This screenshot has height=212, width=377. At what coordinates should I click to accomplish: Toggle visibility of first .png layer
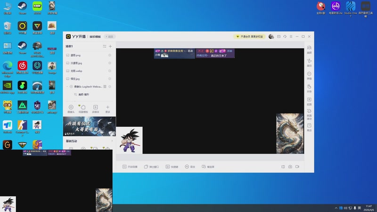[110, 55]
